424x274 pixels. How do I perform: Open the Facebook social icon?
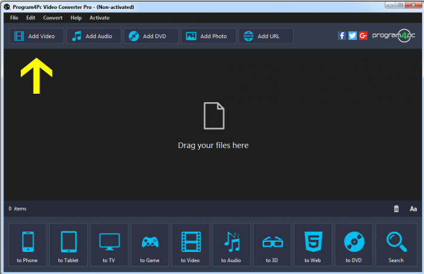[x=342, y=36]
